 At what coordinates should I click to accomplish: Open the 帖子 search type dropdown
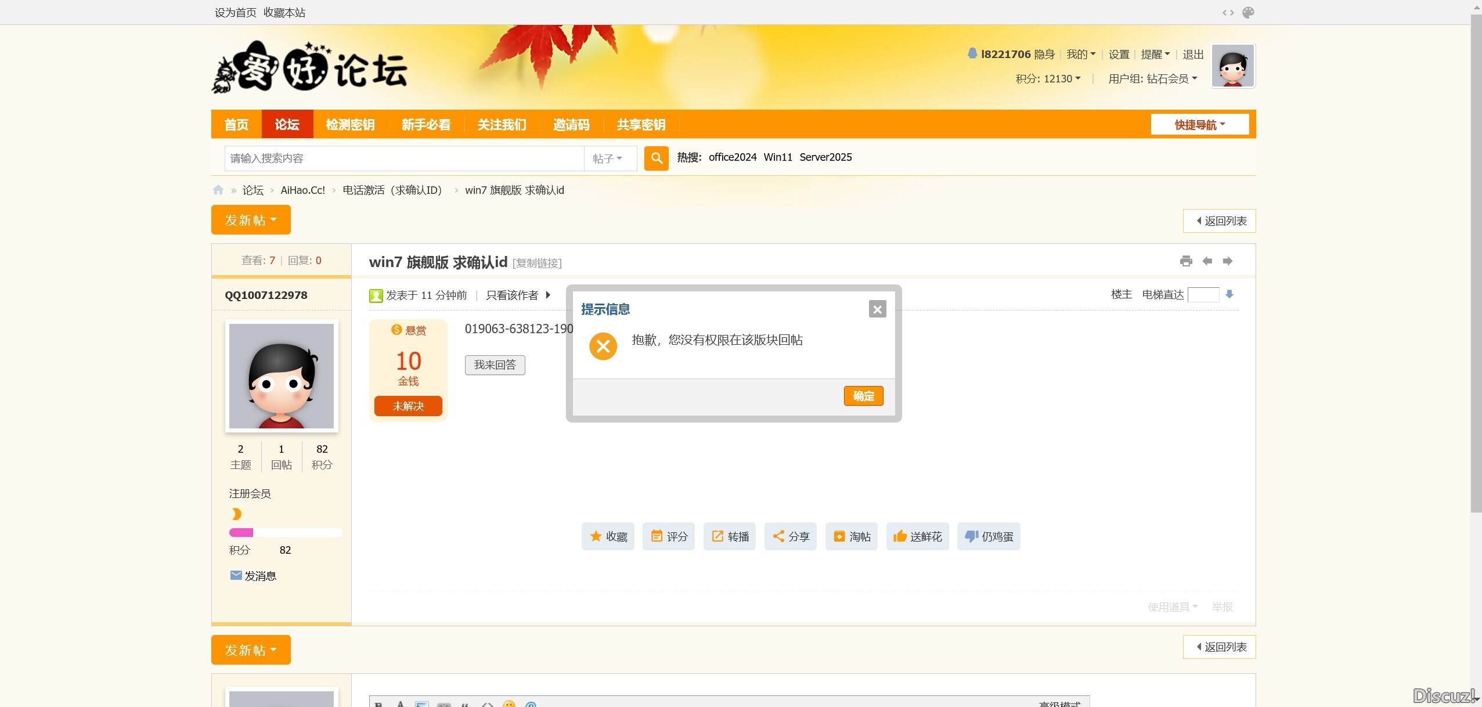click(610, 158)
